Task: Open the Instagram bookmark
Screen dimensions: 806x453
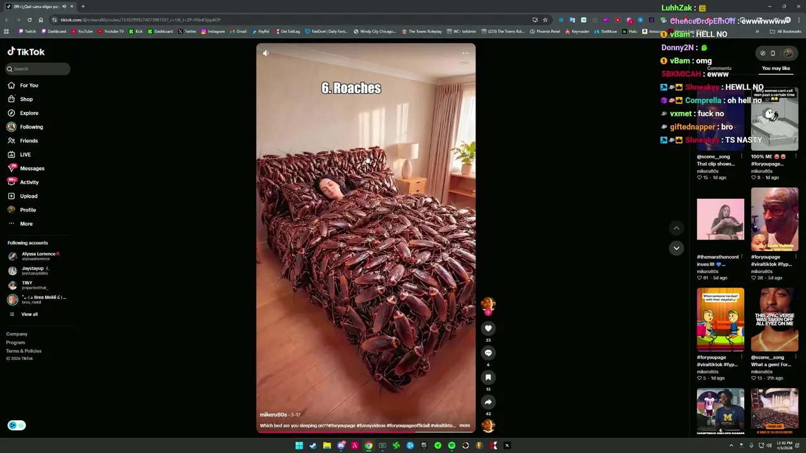Action: pyautogui.click(x=213, y=31)
